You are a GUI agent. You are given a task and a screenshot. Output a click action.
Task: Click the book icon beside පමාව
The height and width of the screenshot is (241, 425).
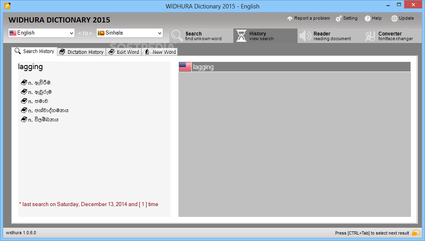click(24, 101)
